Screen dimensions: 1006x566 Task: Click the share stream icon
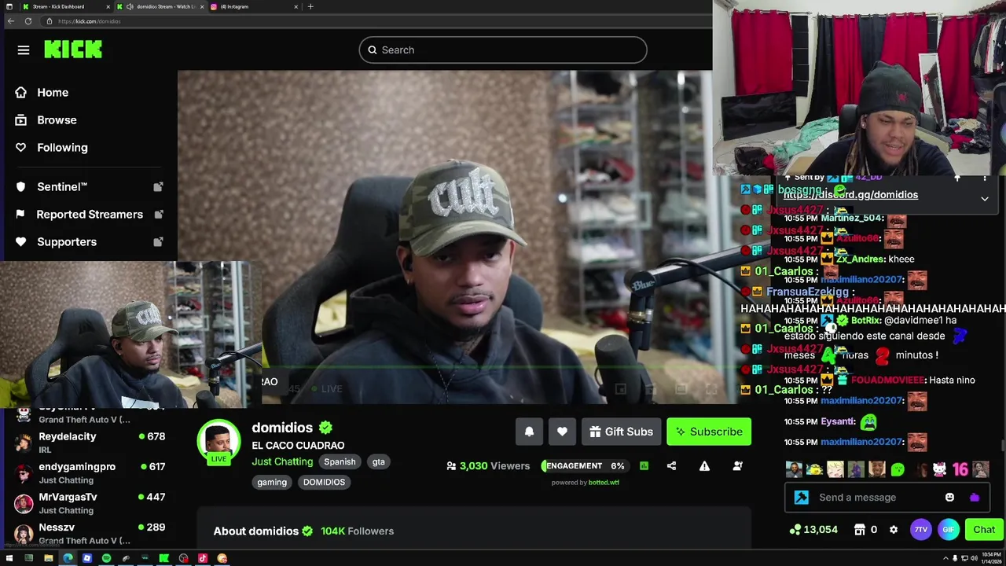[671, 466]
